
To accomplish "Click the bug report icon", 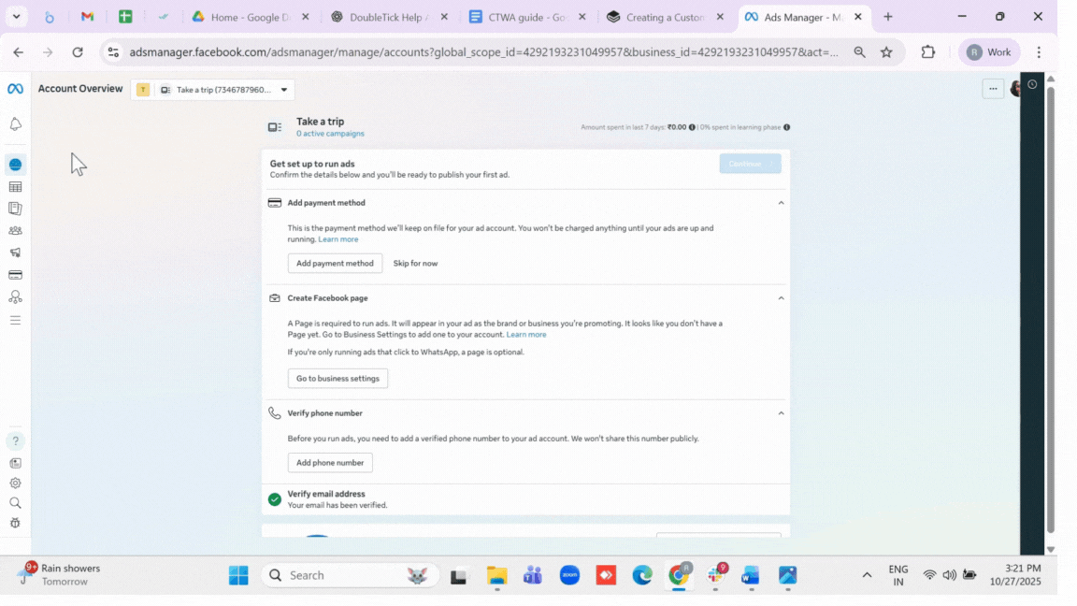I will tap(15, 523).
